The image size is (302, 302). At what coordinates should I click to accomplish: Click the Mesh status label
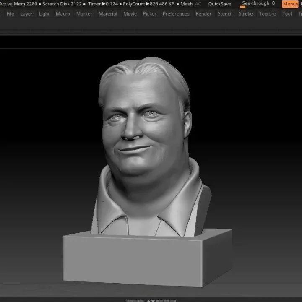tap(186, 4)
